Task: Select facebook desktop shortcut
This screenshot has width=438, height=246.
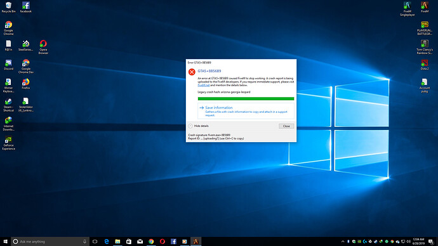Action: tap(25, 8)
